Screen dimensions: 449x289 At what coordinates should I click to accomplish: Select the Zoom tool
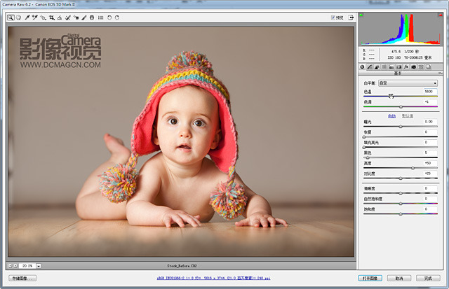point(11,17)
